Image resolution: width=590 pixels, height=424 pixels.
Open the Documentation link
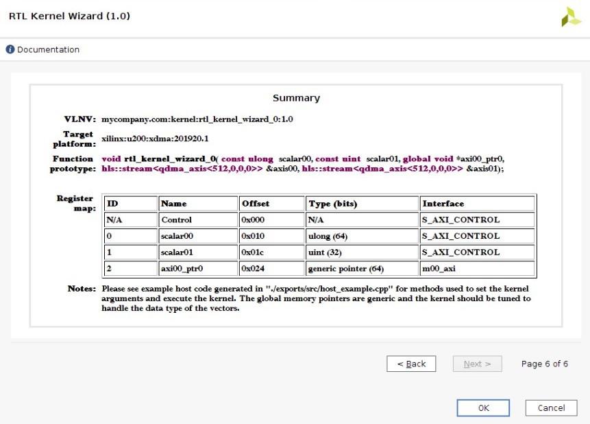[48, 49]
